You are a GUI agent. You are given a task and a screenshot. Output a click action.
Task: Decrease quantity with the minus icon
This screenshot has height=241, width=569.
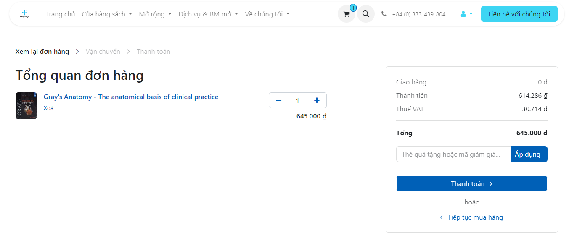pos(278,100)
